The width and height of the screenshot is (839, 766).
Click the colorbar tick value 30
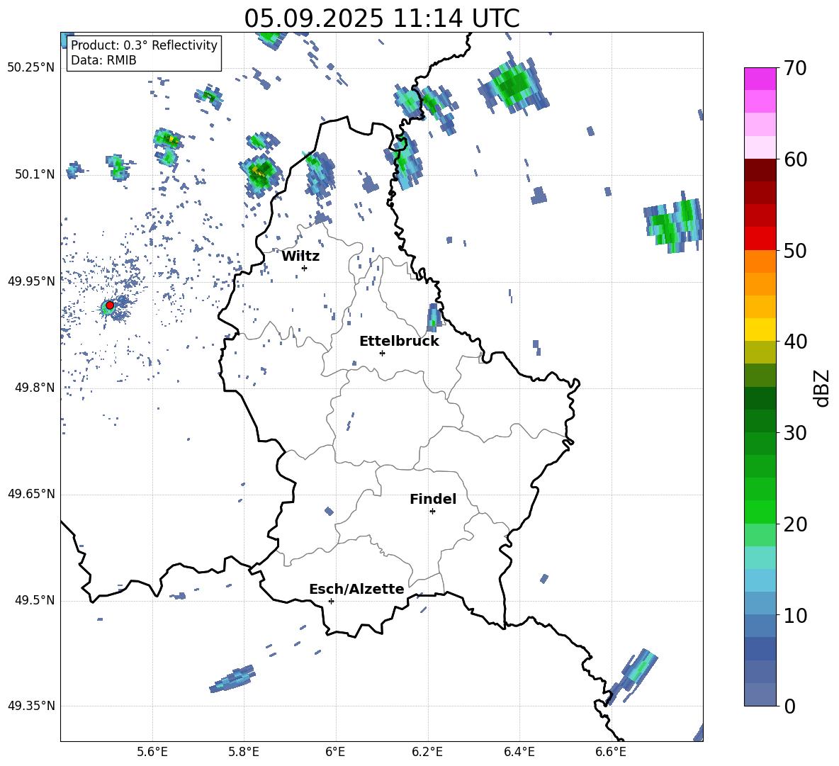795,433
